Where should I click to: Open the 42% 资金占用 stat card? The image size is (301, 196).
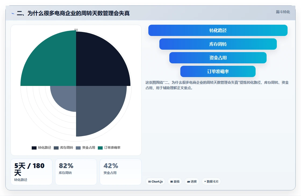(121, 172)
